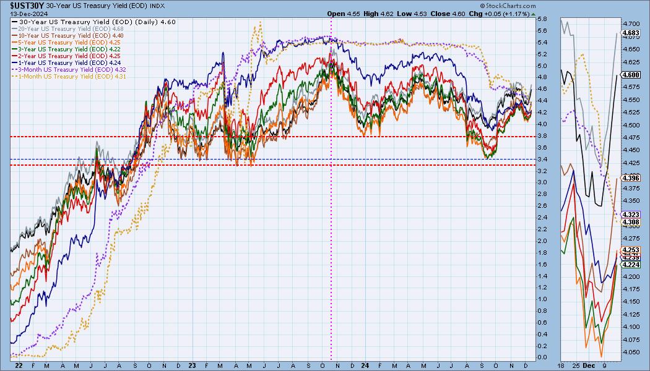Click the 4.450 label on zoom panel axis
Image resolution: width=650 pixels, height=371 pixels.
(x=631, y=150)
